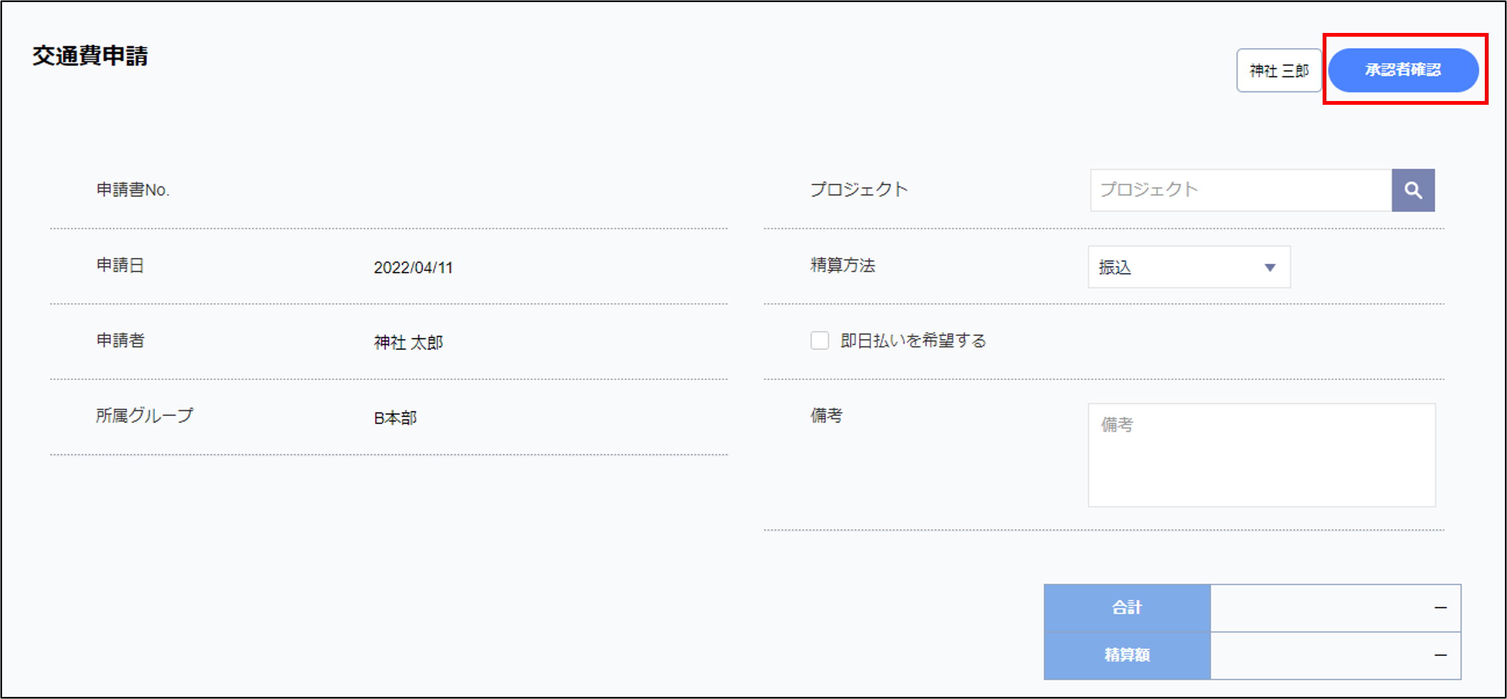1507x699 pixels.
Task: Click the 神社 三郎 approver button
Action: point(1278,71)
